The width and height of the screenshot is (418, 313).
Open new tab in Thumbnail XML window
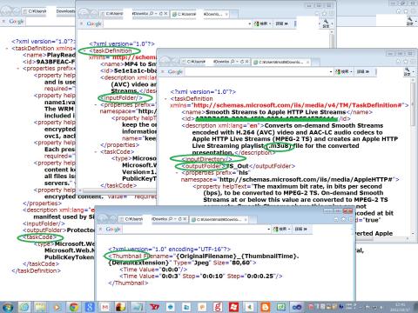(253, 220)
